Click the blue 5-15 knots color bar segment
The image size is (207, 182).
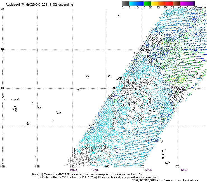pos(136,3)
